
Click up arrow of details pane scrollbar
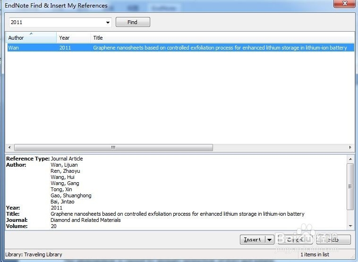[x=350, y=159]
